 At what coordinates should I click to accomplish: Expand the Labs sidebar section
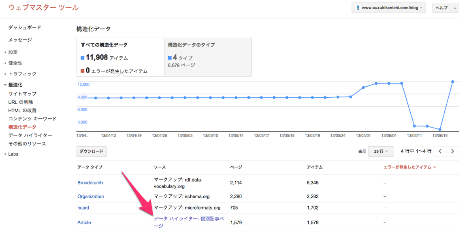coord(11,154)
